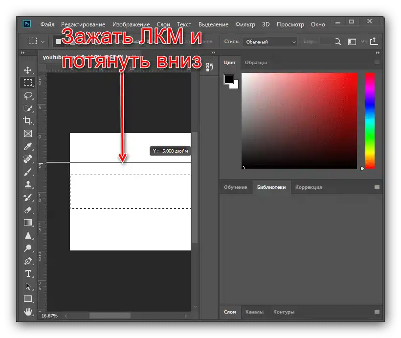Click the black foreground color swatch

229,79
